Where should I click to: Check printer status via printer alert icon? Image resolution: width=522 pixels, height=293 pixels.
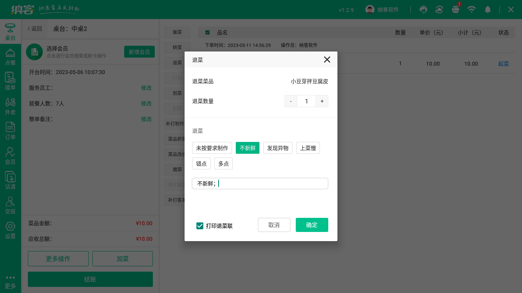[x=456, y=10]
